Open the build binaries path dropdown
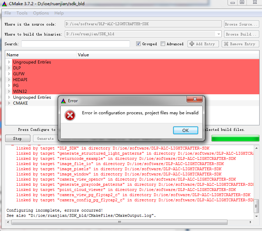This screenshot has width=262, height=231. coord(219,34)
